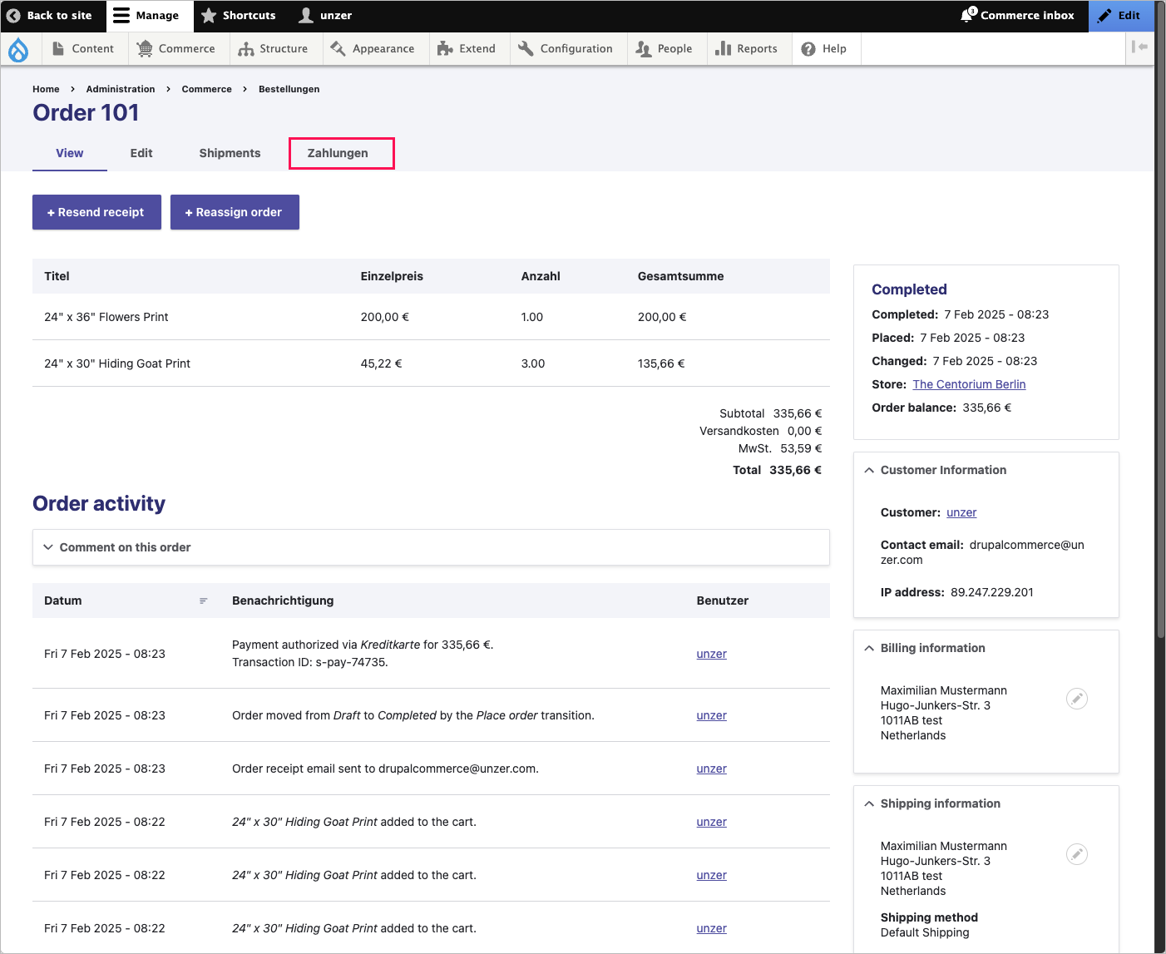Switch to the order Edit tab

coord(141,154)
